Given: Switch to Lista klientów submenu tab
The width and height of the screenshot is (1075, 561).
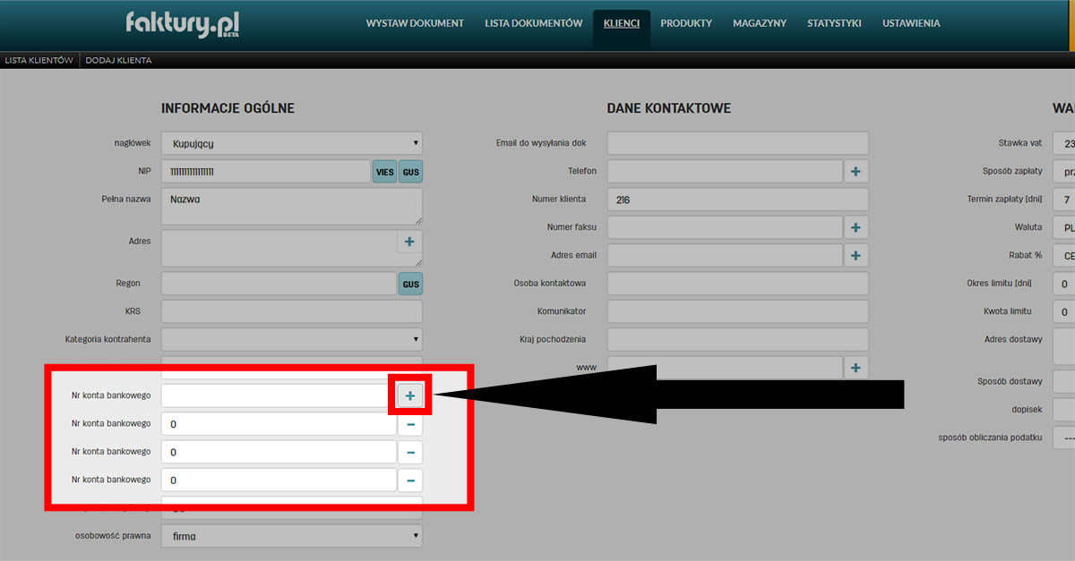Looking at the screenshot, I should coord(39,60).
